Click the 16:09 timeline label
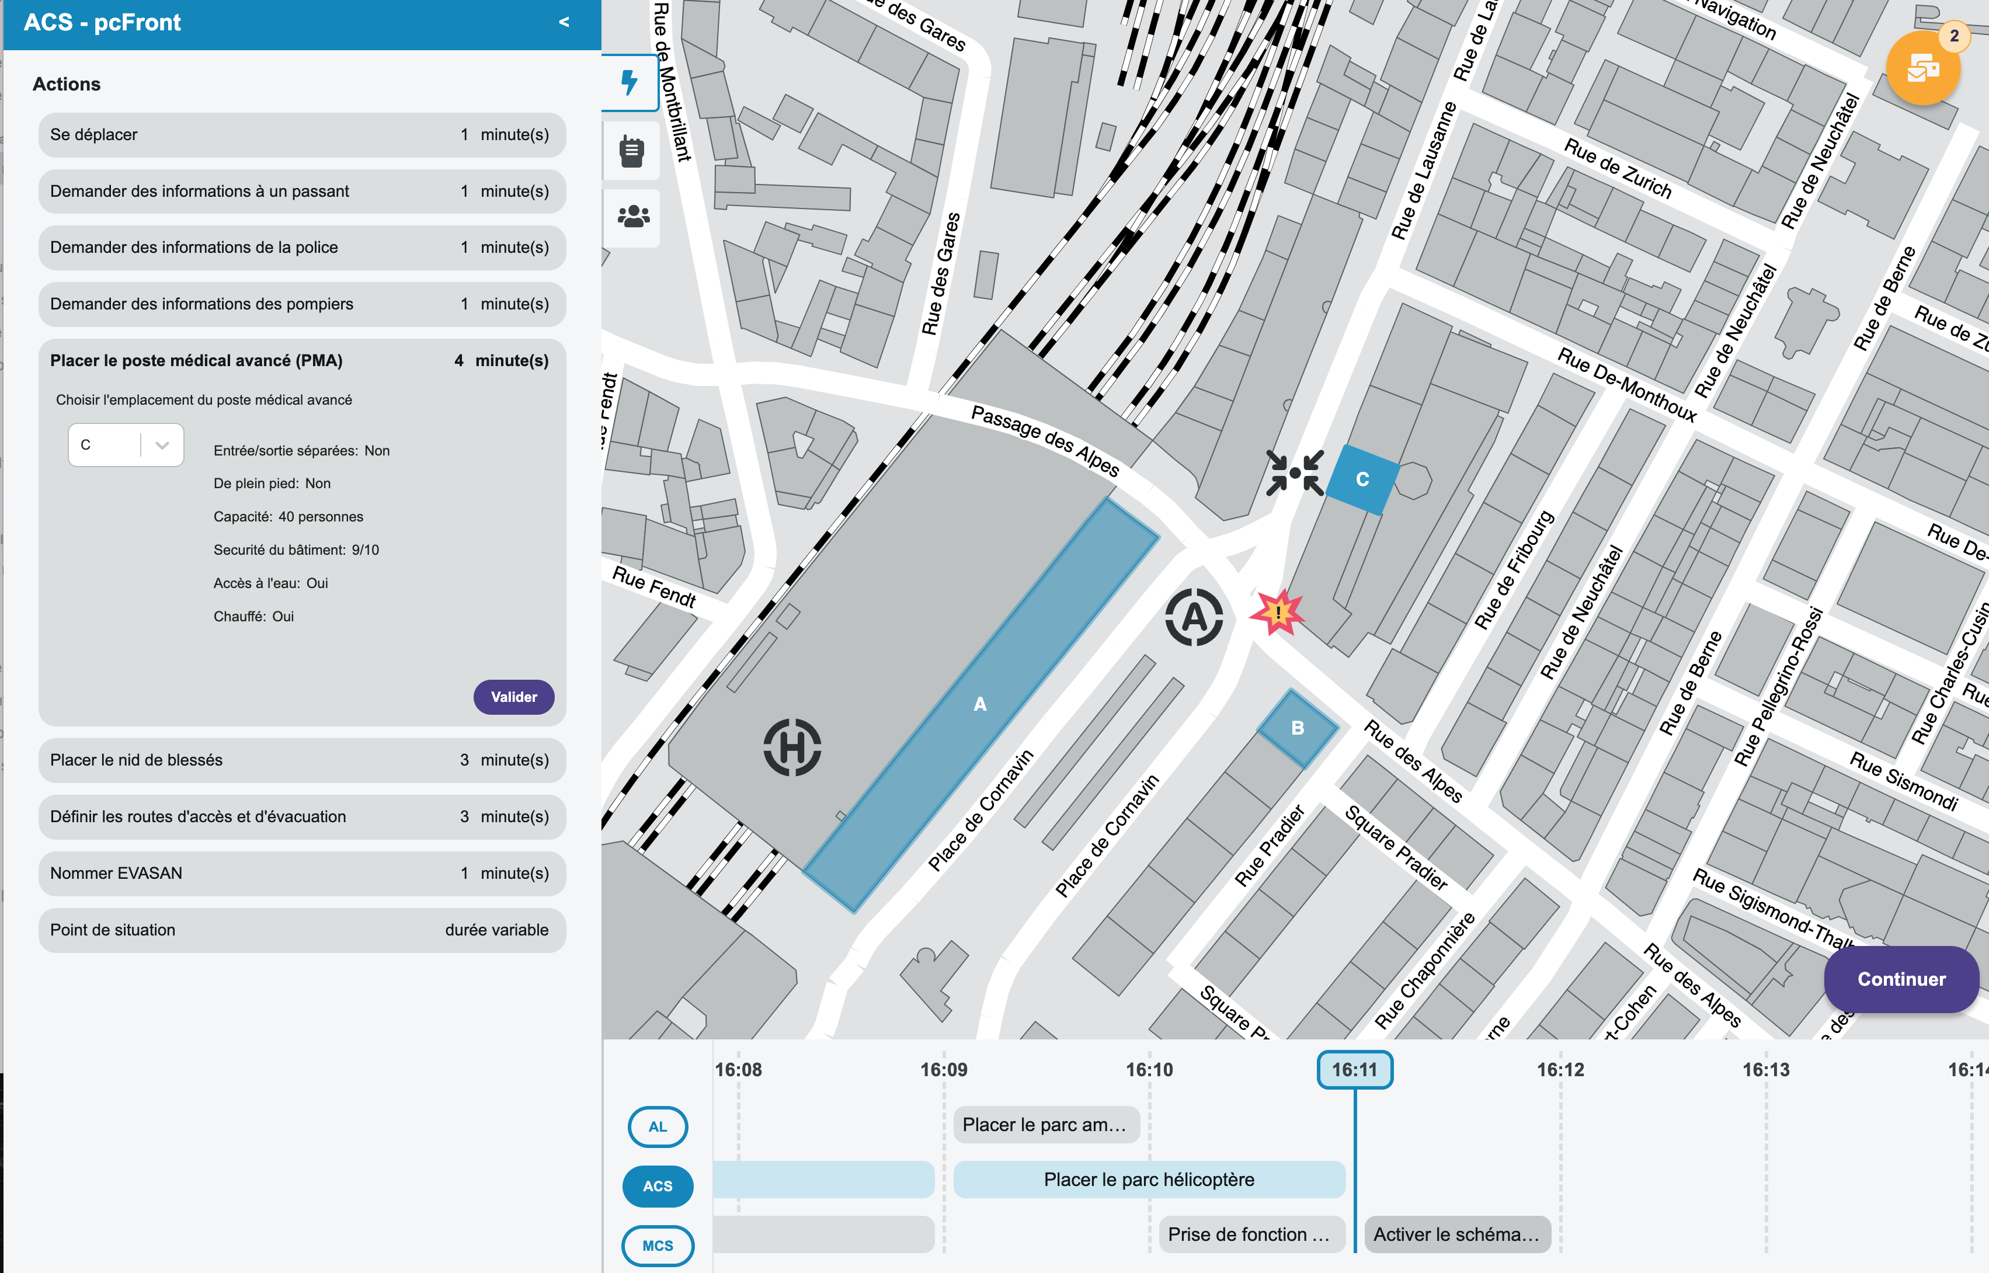1989x1273 pixels. 943,1070
